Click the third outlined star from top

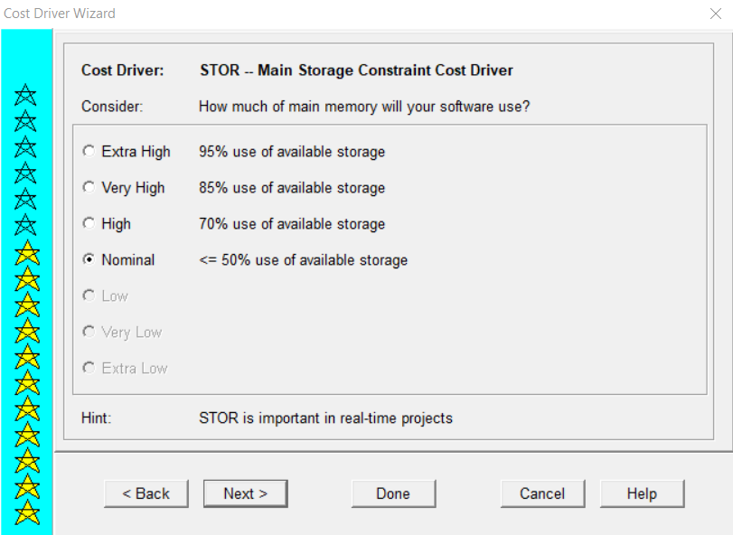(x=25, y=147)
